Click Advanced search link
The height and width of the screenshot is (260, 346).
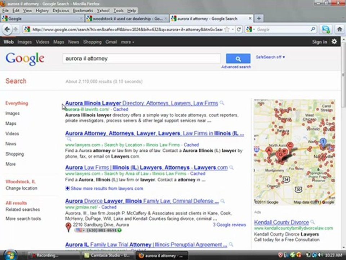coord(236,67)
